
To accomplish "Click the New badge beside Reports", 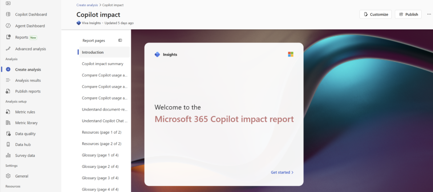I will pos(33,37).
